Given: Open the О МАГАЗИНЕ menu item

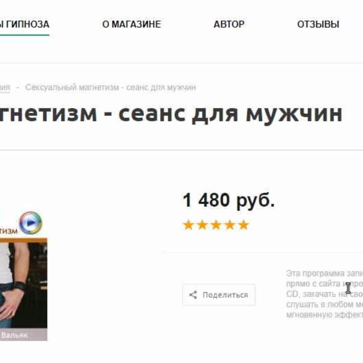Looking at the screenshot, I should point(132,24).
